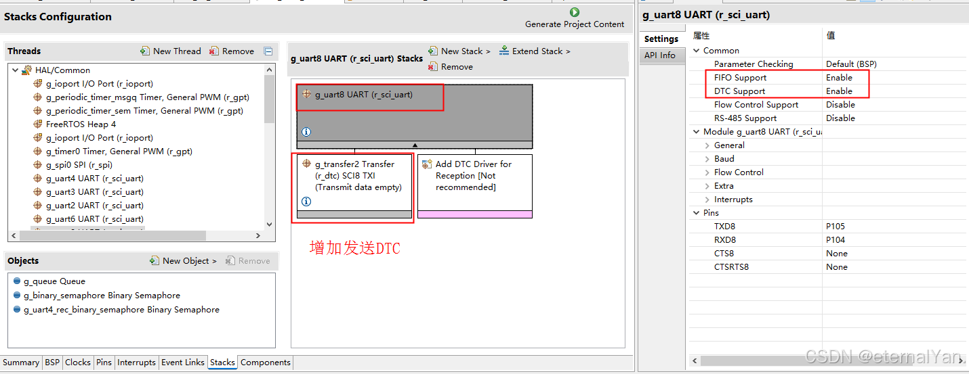Image resolution: width=969 pixels, height=374 pixels.
Task: Click the HAL/Common thread icon
Action: point(27,70)
